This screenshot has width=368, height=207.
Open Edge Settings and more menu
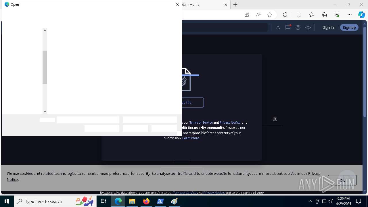pos(350,15)
